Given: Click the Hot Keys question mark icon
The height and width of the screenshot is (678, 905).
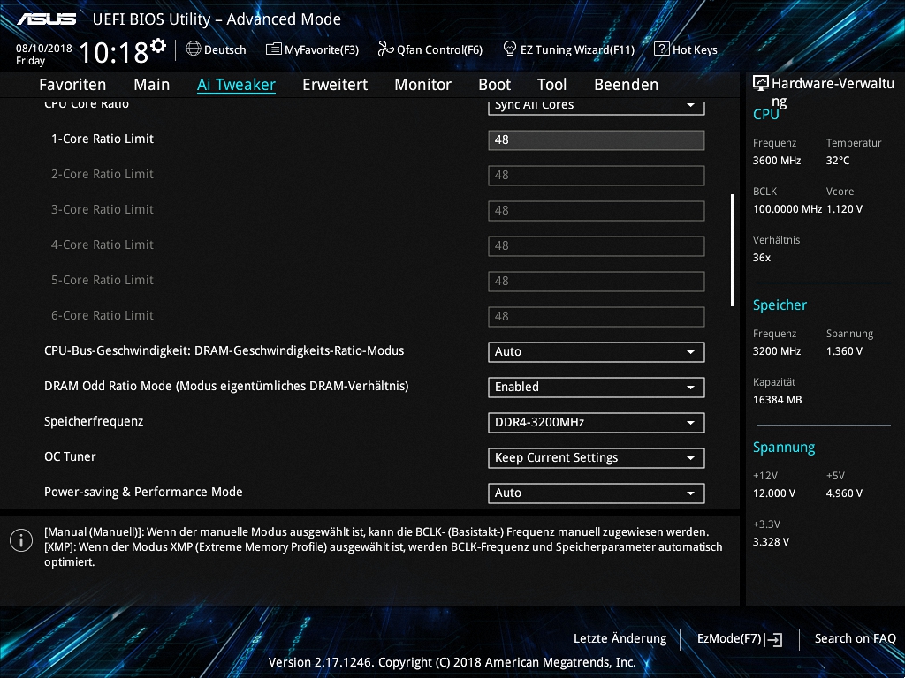Looking at the screenshot, I should point(661,49).
